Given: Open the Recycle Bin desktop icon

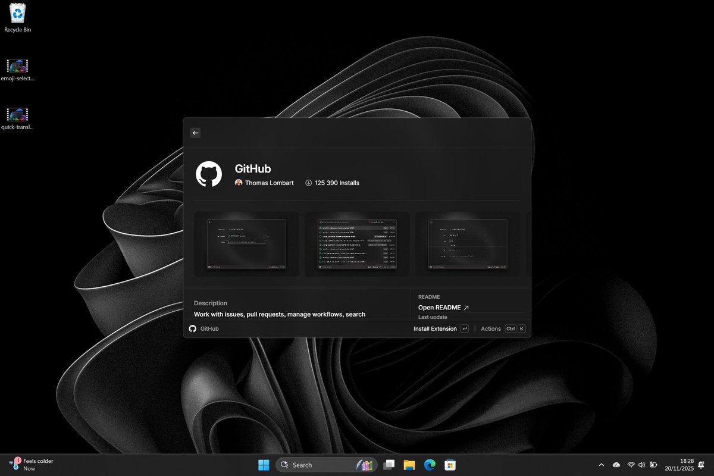Looking at the screenshot, I should [17, 18].
